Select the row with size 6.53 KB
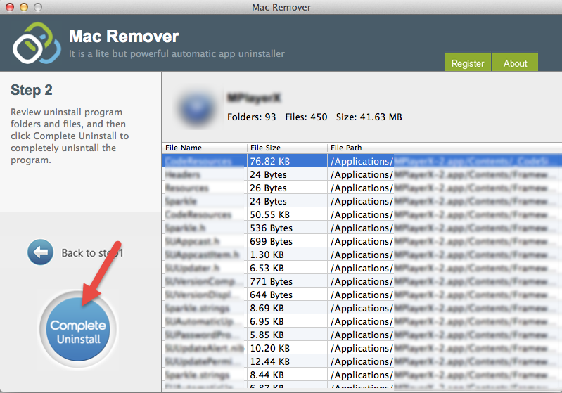562x393 pixels. [362, 268]
